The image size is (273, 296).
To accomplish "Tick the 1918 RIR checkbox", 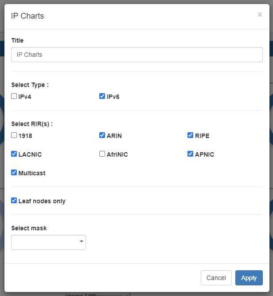I will coord(14,135).
